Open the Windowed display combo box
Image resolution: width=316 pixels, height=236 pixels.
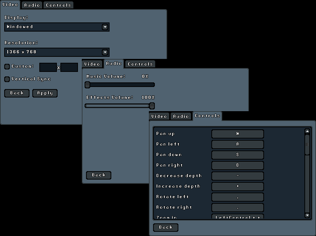tap(57, 27)
